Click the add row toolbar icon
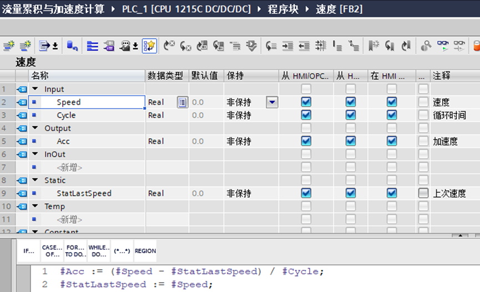The height and width of the screenshot is (292, 480). pos(25,46)
